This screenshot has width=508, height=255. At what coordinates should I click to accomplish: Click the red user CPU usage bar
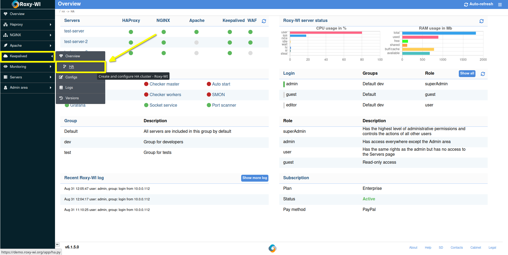pos(326,33)
